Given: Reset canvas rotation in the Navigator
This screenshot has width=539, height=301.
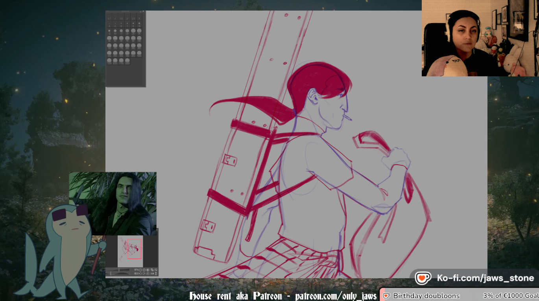Looking at the screenshot, I should pyautogui.click(x=148, y=273).
